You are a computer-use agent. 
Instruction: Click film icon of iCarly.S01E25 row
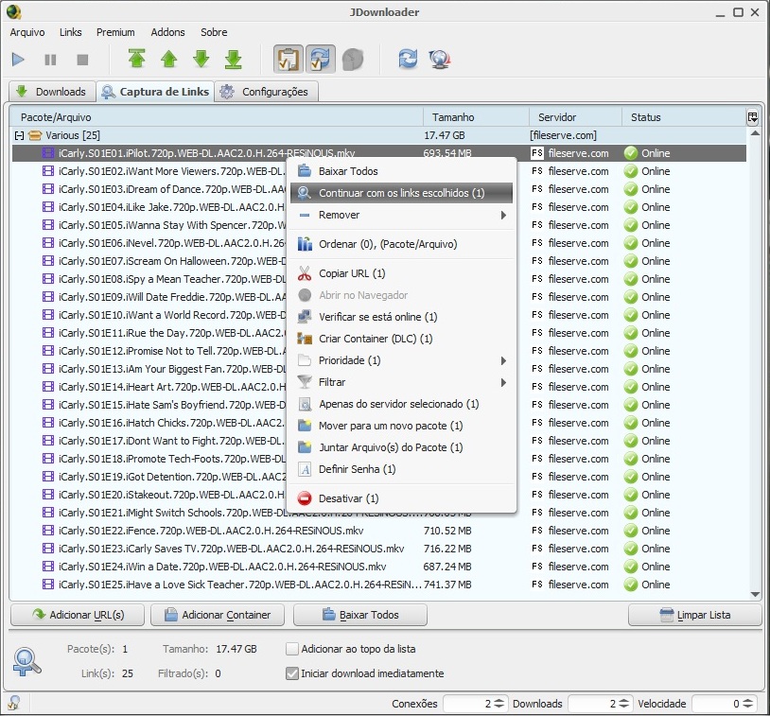tap(48, 585)
